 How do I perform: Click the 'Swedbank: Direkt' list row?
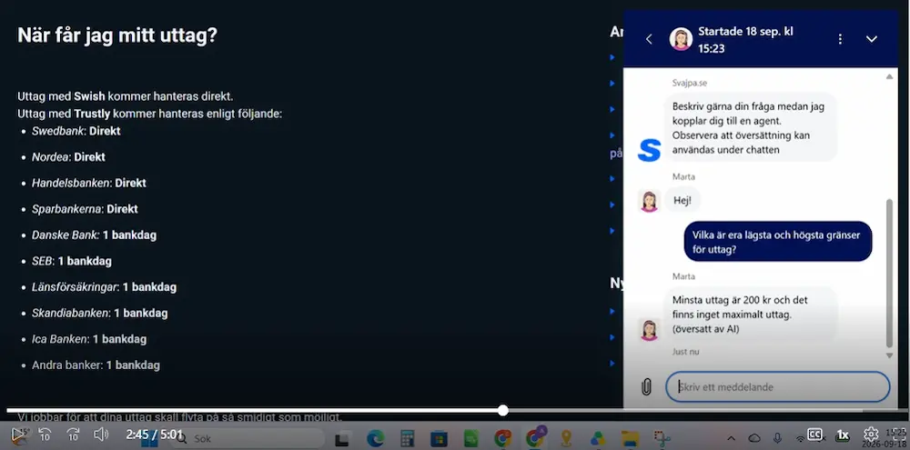click(76, 131)
